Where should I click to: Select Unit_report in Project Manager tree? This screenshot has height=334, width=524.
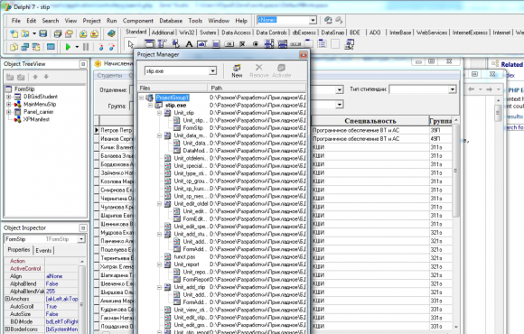point(186,264)
